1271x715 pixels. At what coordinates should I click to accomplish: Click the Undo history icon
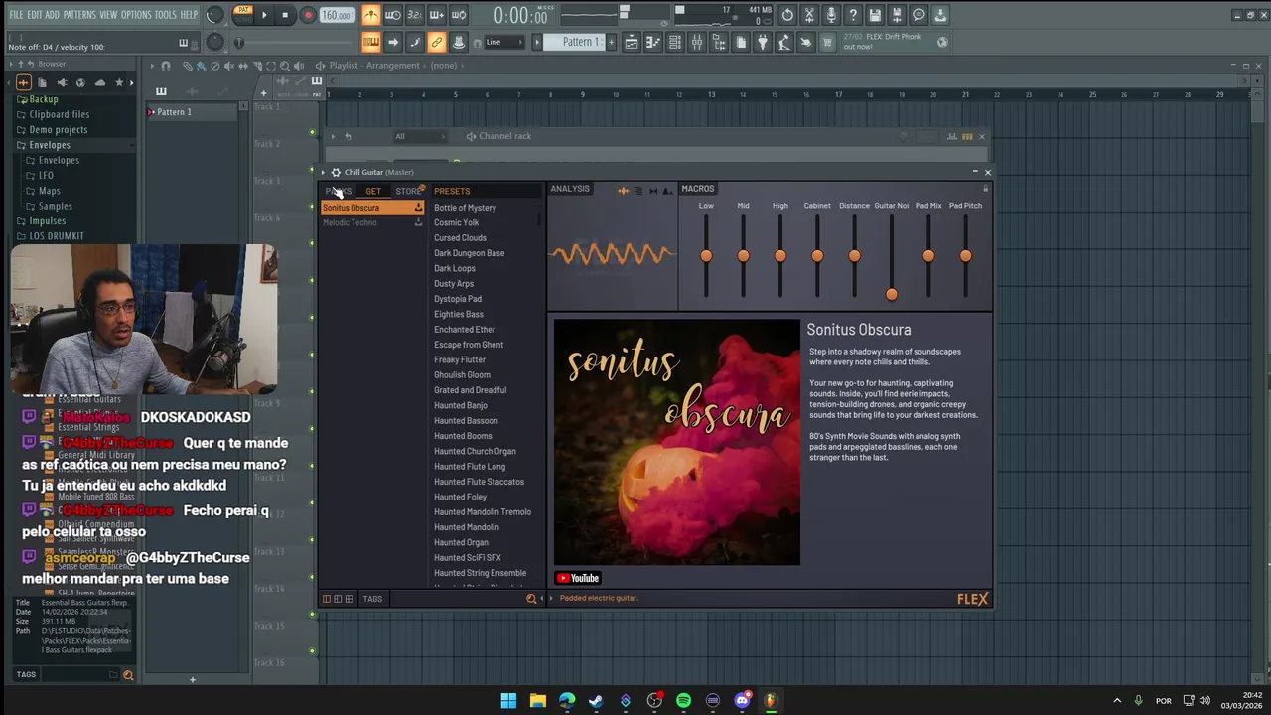[x=787, y=15]
